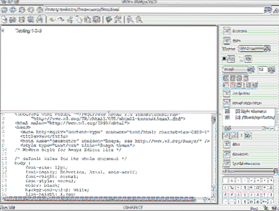The image size is (279, 211).
Task: Open the Theme dropdown in Style panel
Action: coord(254,49)
